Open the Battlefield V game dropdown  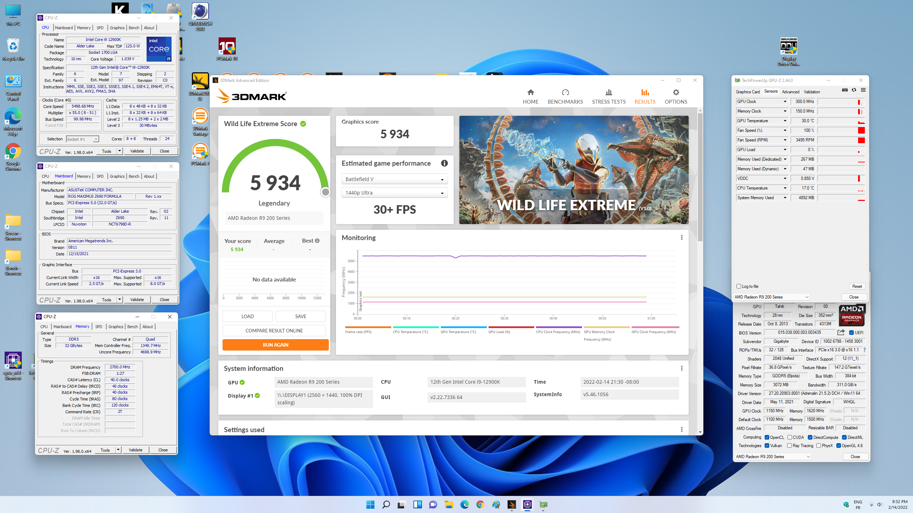pos(394,179)
